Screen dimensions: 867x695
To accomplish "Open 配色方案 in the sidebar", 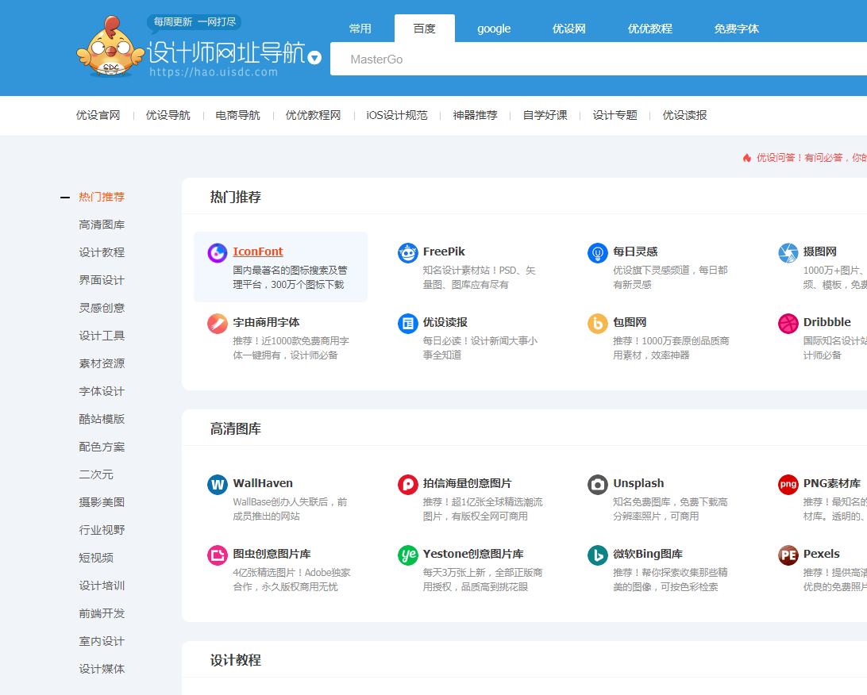I will pos(102,447).
